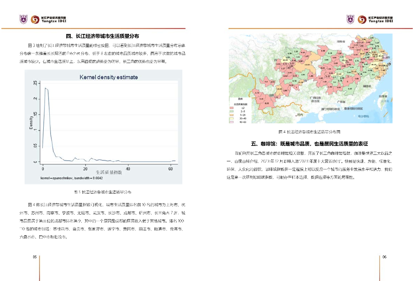Click the x-axis tick label "40"

(128, 169)
